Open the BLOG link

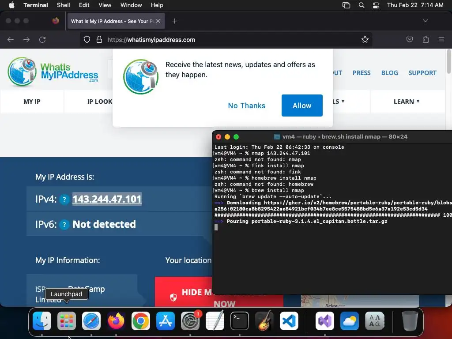click(389, 73)
